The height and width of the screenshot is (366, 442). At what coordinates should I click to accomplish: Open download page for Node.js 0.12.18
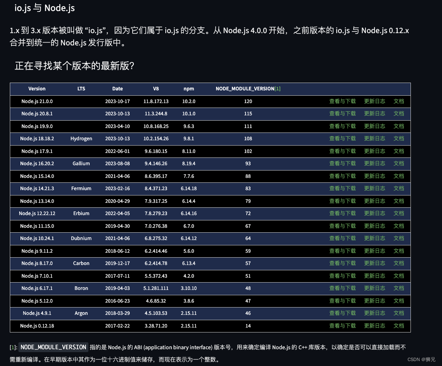(x=342, y=326)
